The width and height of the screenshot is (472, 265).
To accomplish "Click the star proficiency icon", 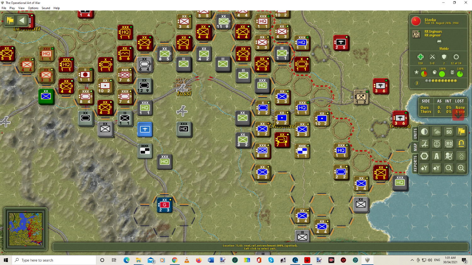I will (417, 73).
